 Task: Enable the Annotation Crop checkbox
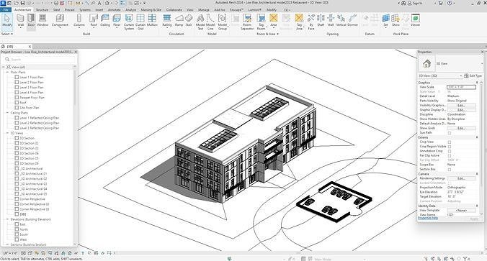click(450, 151)
